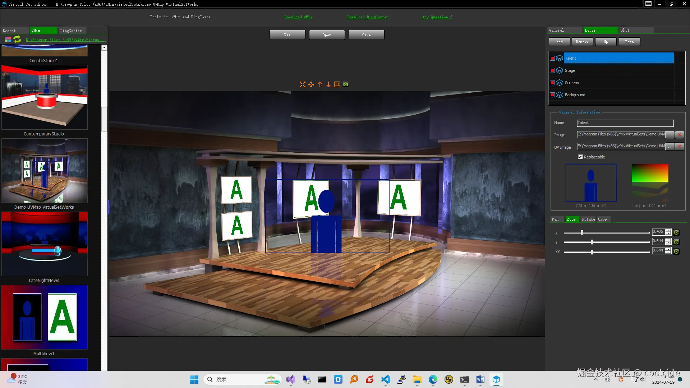Image resolution: width=690 pixels, height=388 pixels.
Task: Browse for Image file with '..' button
Action: point(670,135)
